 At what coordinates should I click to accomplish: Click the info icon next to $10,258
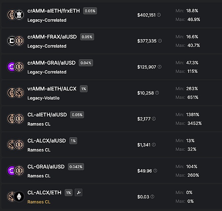(157, 93)
